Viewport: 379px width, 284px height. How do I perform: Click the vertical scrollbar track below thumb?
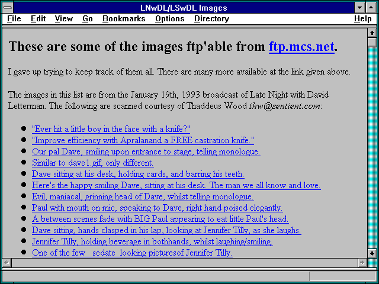pos(372,148)
